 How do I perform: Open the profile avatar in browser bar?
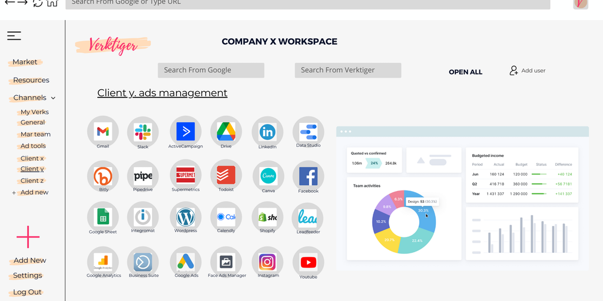coord(580,4)
